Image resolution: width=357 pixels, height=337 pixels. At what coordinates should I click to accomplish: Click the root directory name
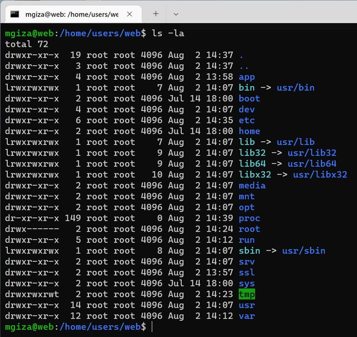point(250,229)
